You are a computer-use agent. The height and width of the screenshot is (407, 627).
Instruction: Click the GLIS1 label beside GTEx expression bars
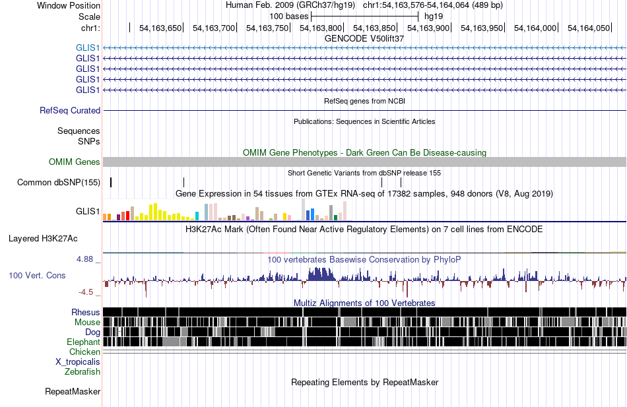pos(88,211)
